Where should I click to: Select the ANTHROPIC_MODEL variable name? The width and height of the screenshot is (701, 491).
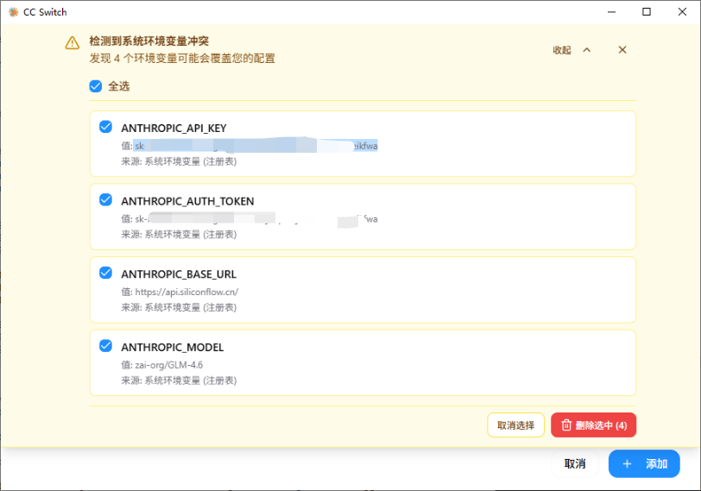pos(172,347)
